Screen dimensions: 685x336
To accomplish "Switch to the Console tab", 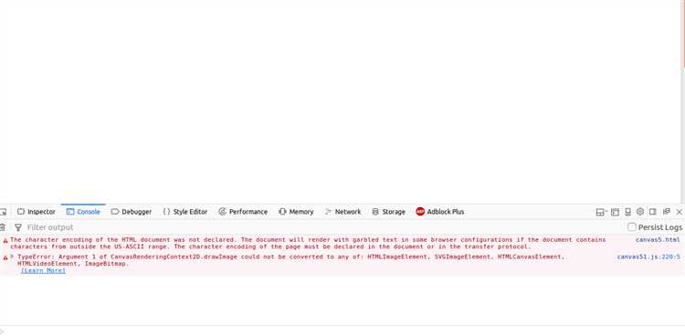I will point(83,212).
